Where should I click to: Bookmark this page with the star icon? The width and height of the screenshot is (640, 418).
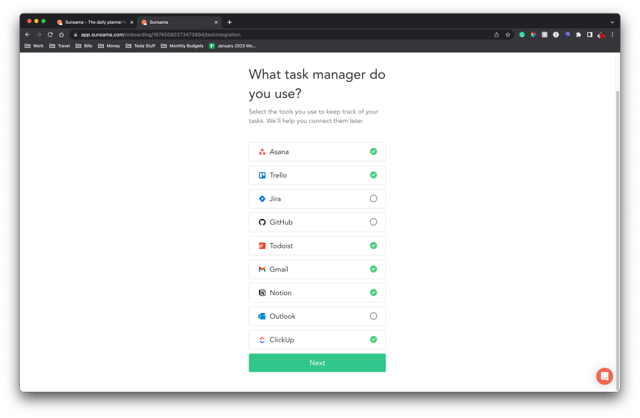[x=507, y=35]
